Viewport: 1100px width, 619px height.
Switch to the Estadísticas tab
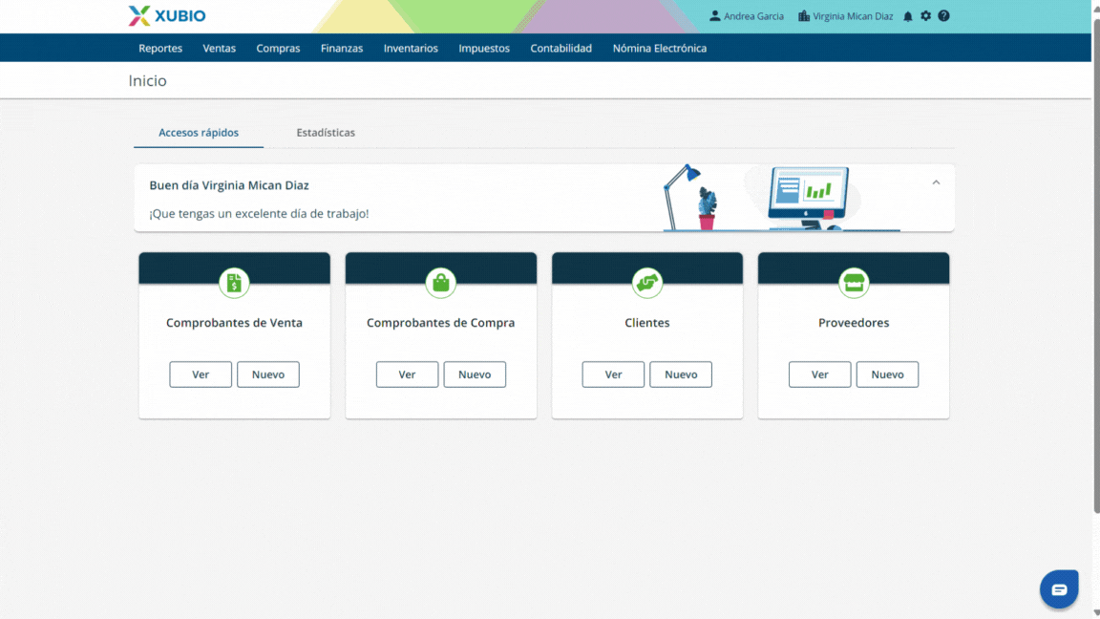(x=326, y=133)
